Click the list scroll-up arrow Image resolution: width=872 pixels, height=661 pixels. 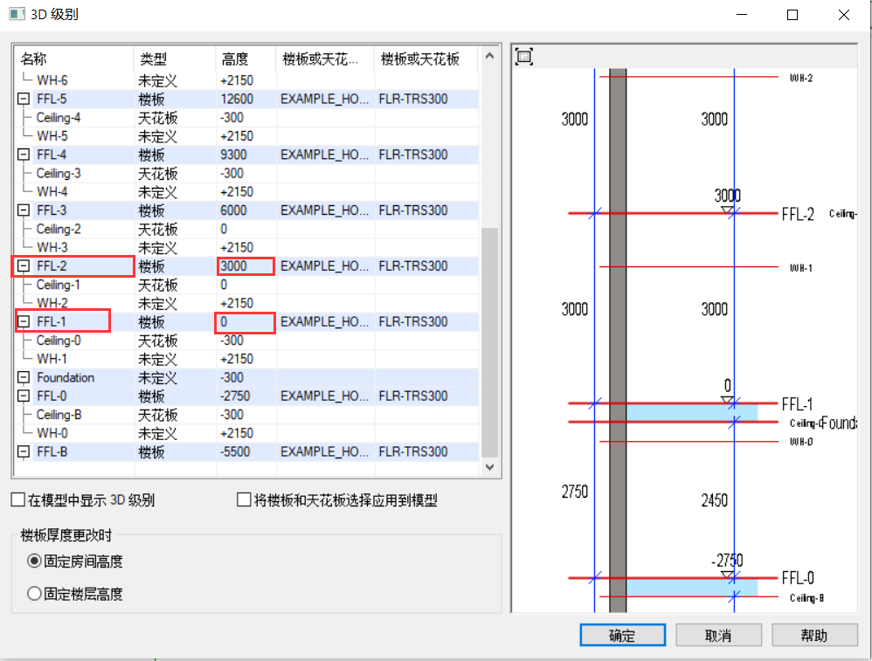[x=489, y=56]
